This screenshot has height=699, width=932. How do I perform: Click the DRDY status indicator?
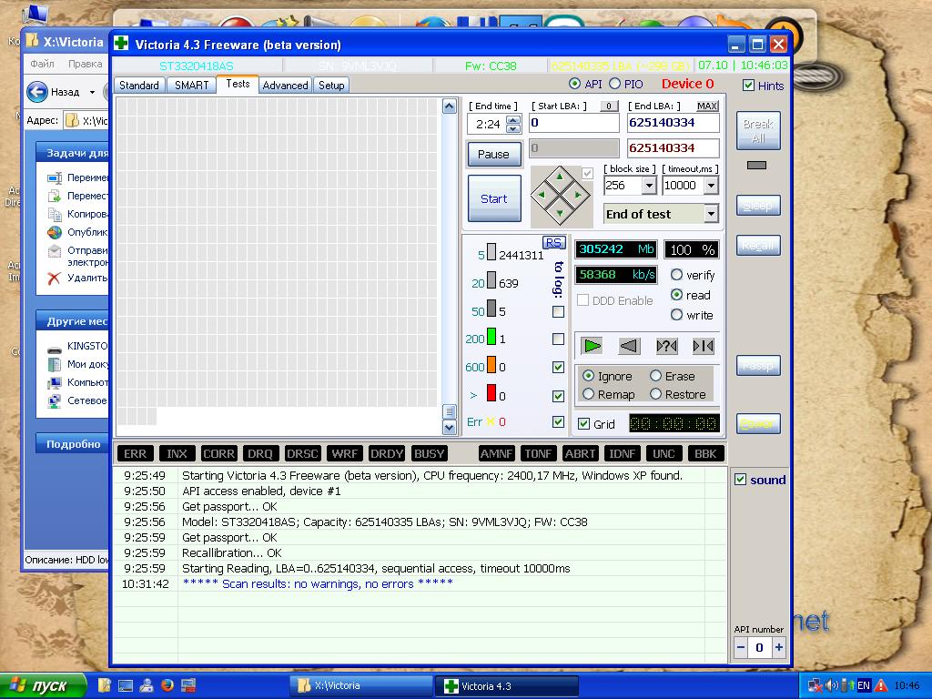click(386, 453)
